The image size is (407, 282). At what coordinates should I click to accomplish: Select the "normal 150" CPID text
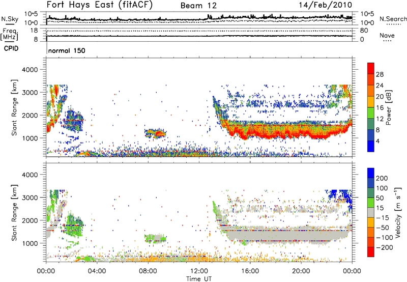point(67,50)
